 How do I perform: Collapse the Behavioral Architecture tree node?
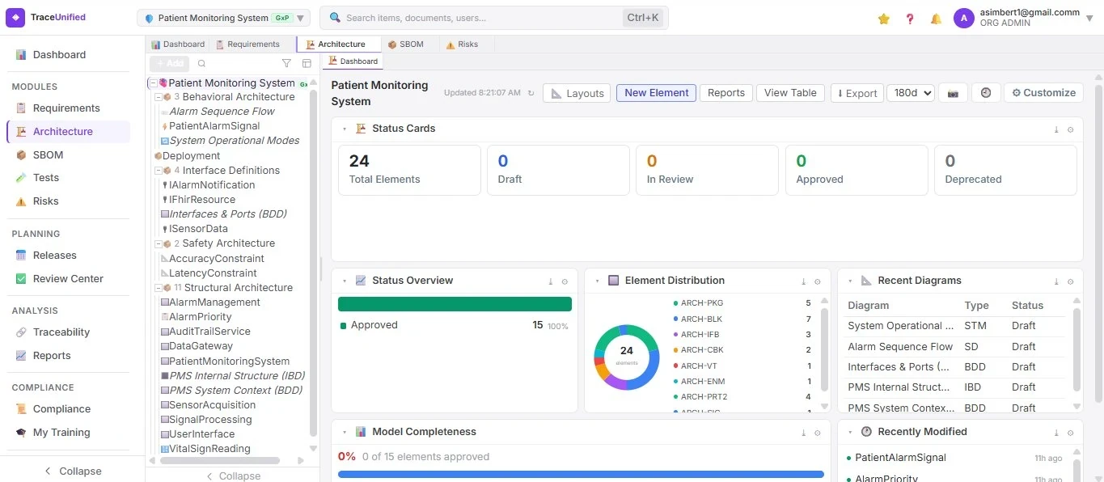[159, 97]
